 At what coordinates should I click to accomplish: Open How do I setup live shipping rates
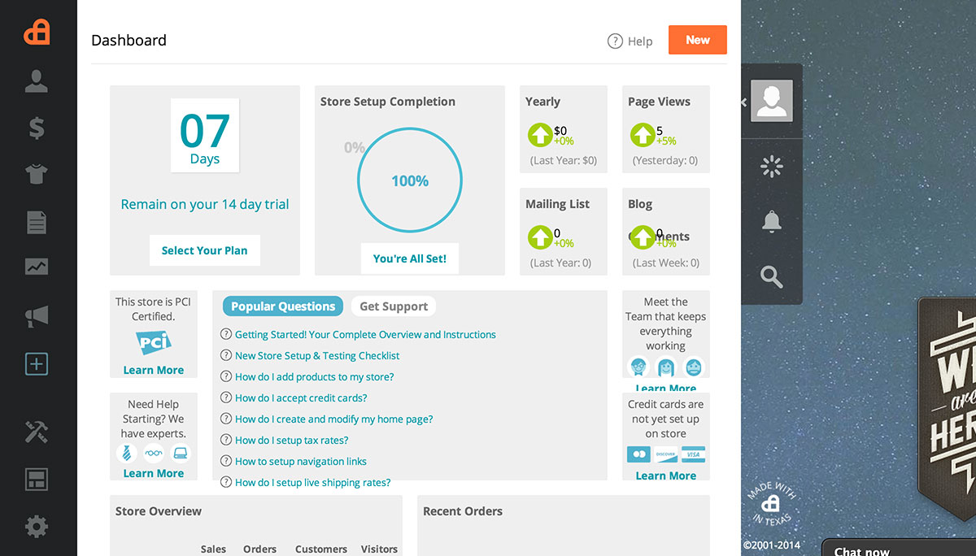pyautogui.click(x=313, y=483)
